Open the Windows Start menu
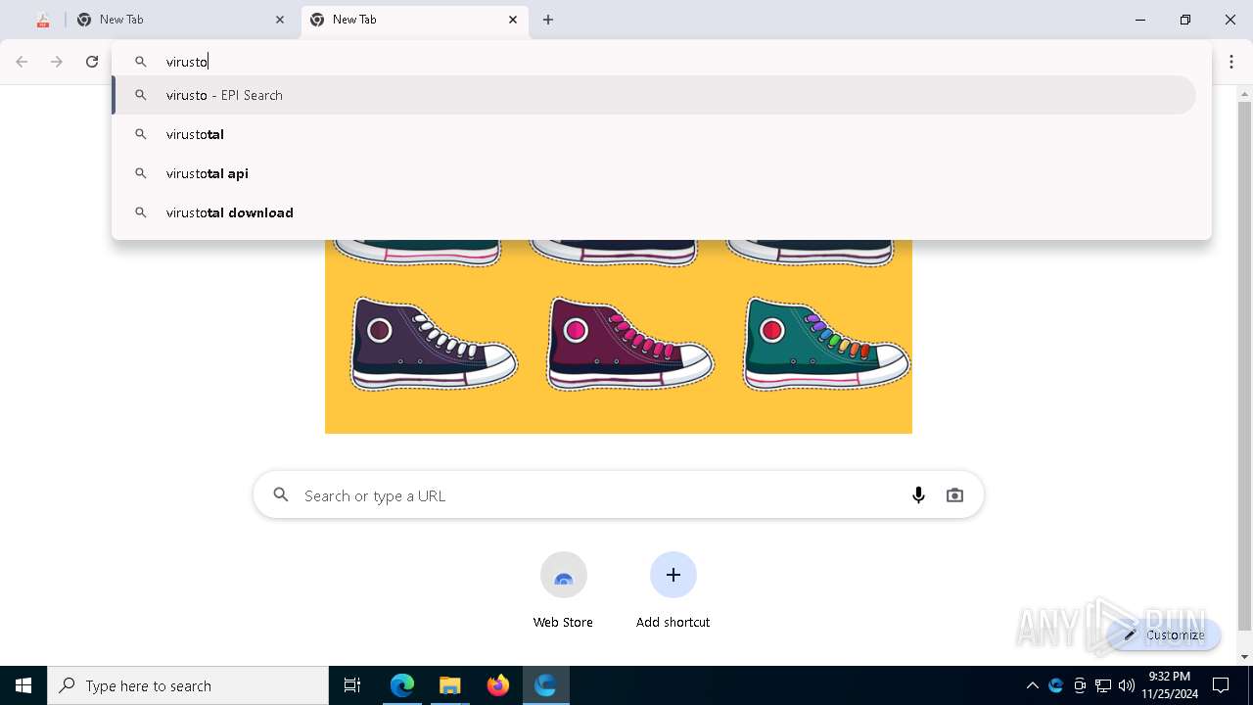 23,685
